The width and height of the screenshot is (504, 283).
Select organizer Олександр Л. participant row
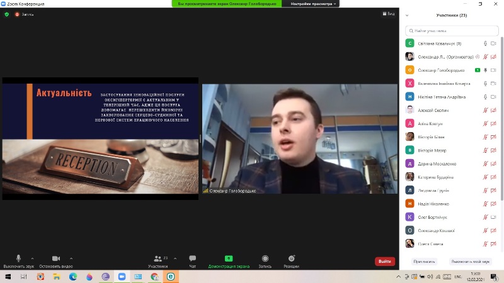click(x=452, y=57)
